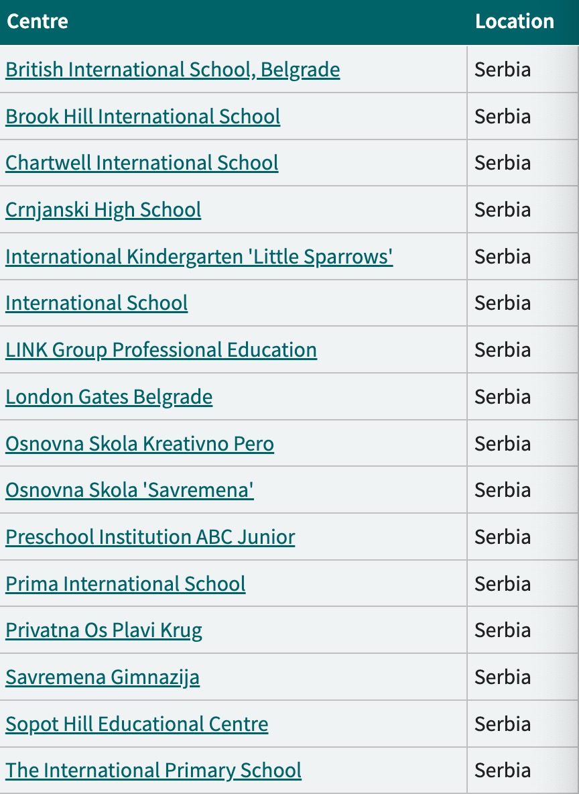Viewport: 579px width, 794px height.
Task: Click the Location column header
Action: (x=514, y=21)
